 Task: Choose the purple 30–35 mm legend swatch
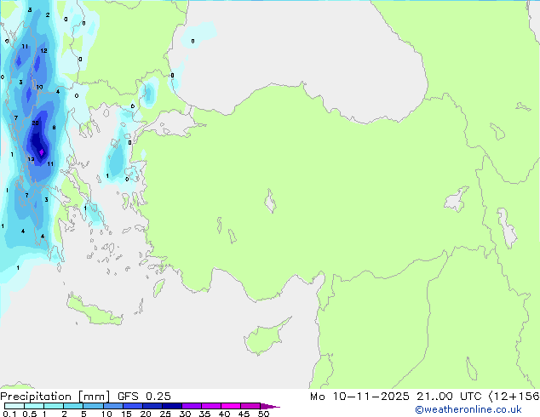[192, 406]
